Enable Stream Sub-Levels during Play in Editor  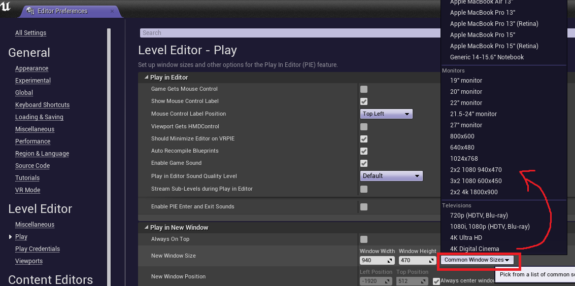tap(364, 189)
